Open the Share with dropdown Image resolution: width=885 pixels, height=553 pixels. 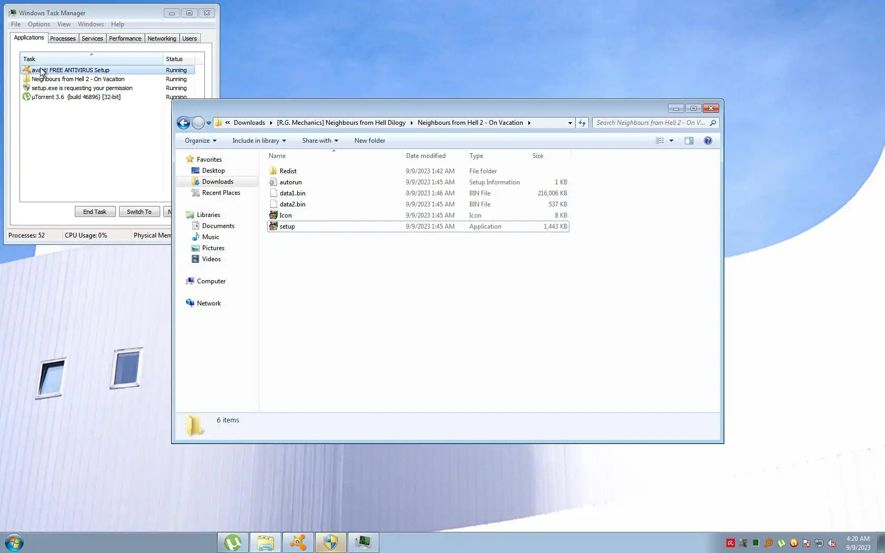(320, 141)
